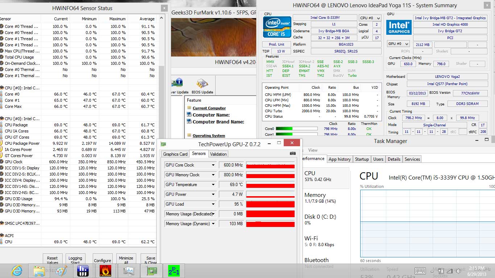This screenshot has width=495, height=278.
Task: Click the Core0 green usage bar
Action: pyautogui.click(x=296, y=129)
